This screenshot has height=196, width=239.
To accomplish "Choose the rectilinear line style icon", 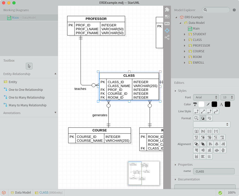I will pyautogui.click(x=196, y=111).
